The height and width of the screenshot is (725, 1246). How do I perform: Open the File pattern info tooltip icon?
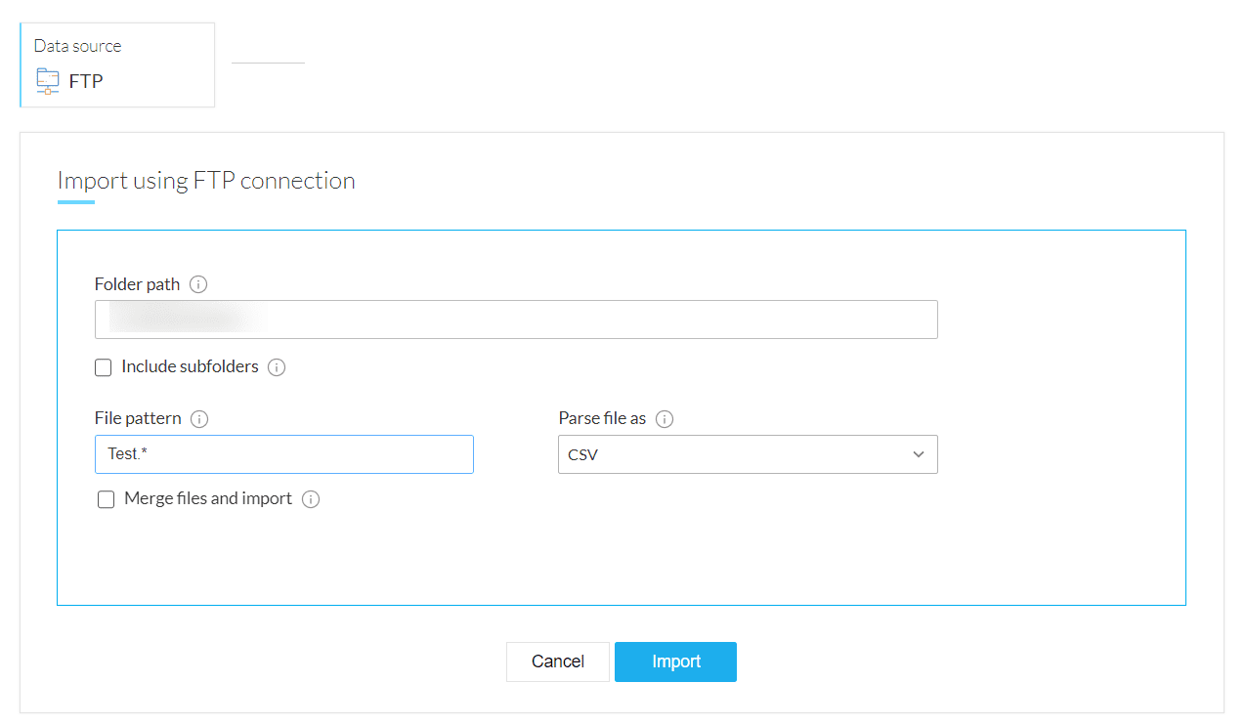click(199, 419)
